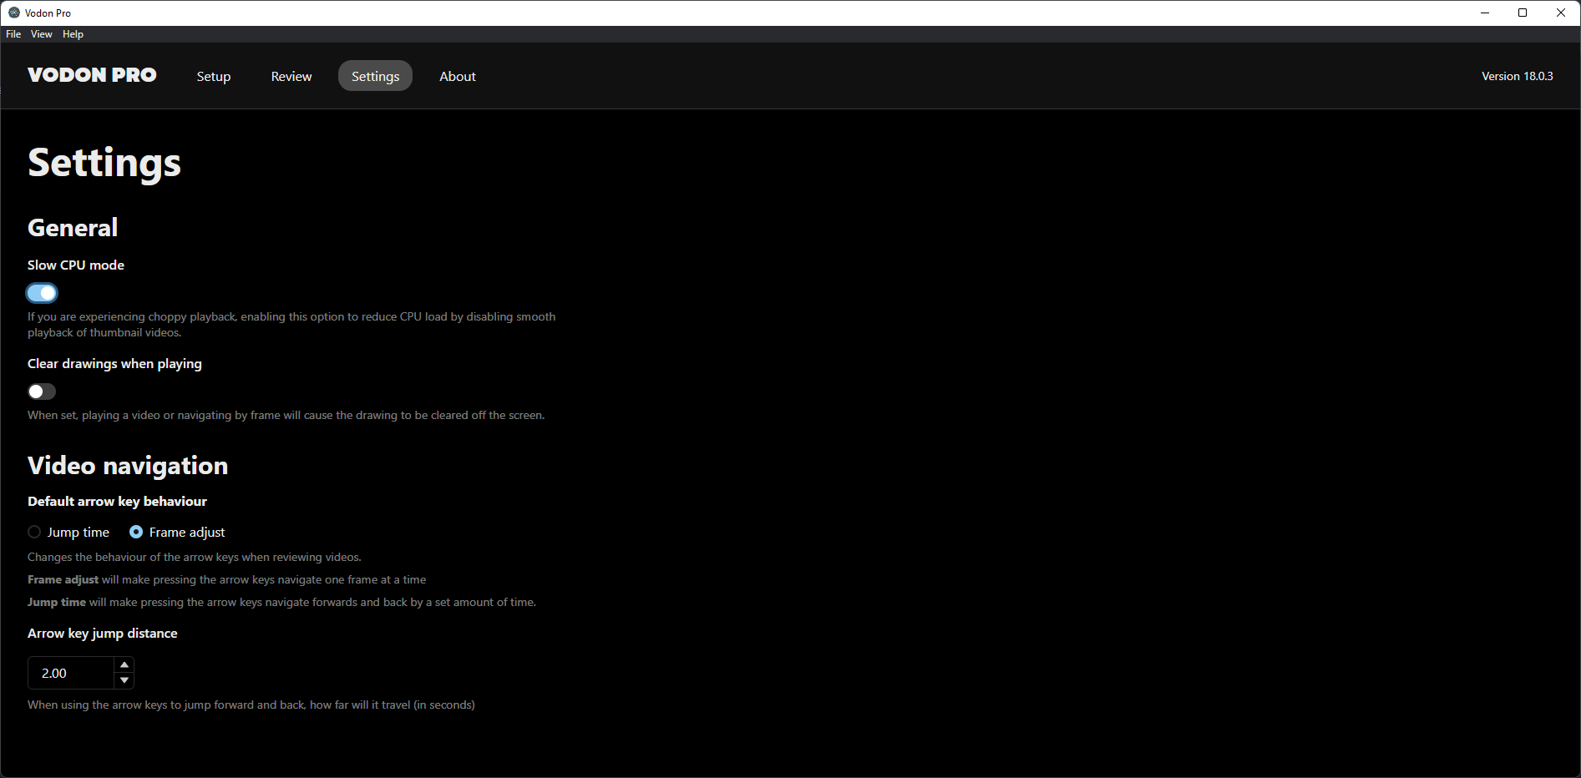Open the Help menu
Viewport: 1581px width, 778px height.
73,34
